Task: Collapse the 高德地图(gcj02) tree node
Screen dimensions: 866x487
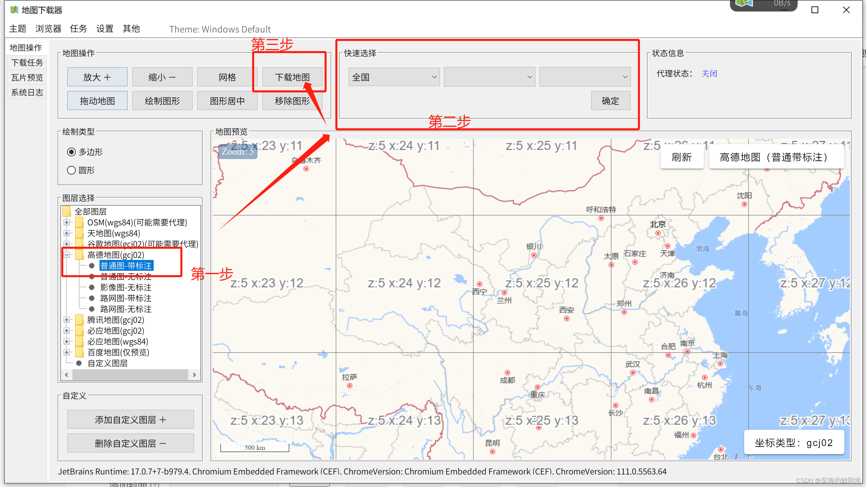Action: coord(67,255)
